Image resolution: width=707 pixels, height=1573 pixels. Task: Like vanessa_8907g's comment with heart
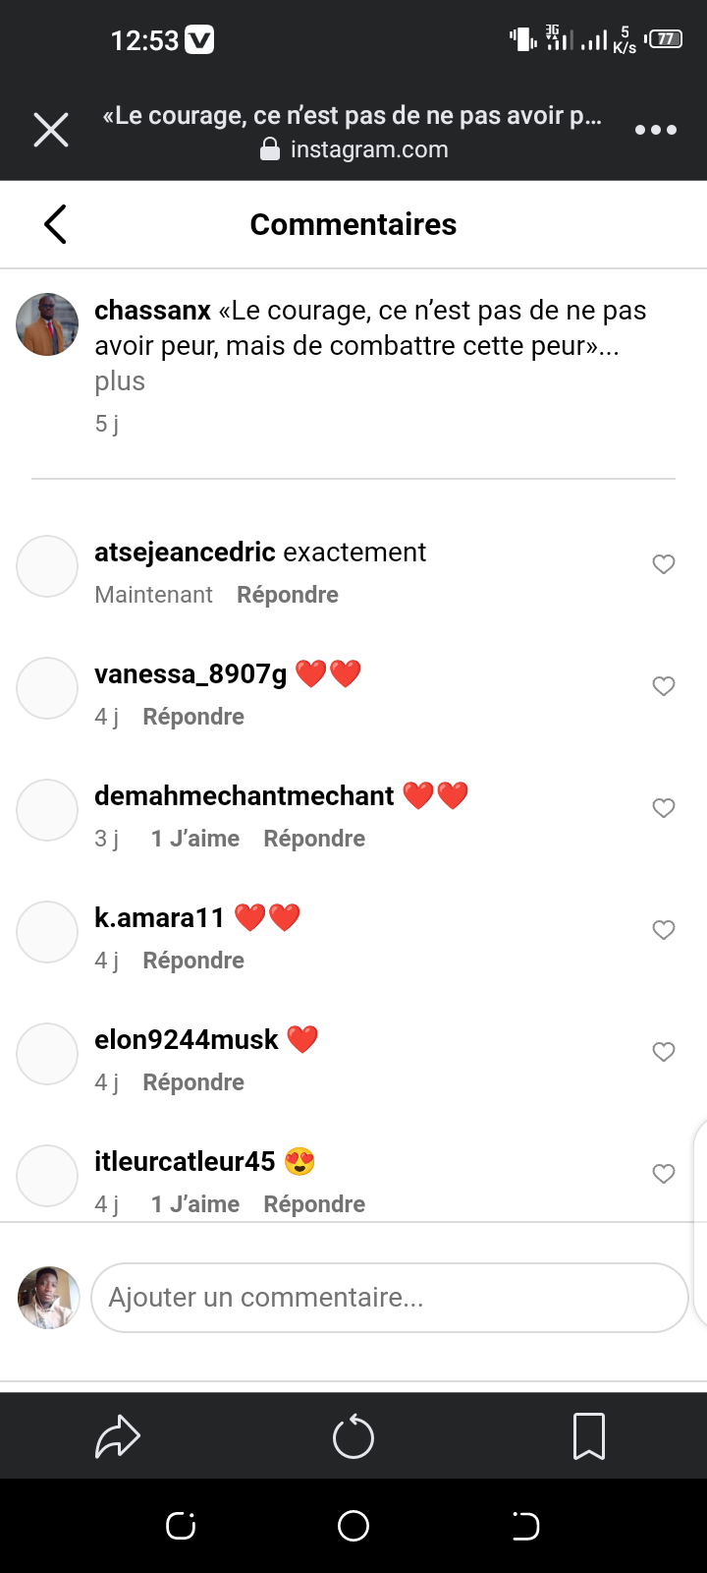click(x=664, y=686)
